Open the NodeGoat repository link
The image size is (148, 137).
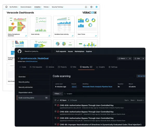pos(43,58)
